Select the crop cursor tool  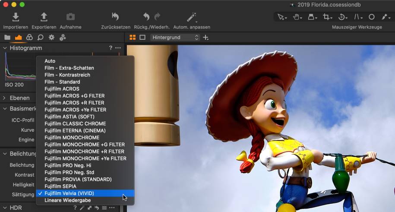click(x=326, y=17)
